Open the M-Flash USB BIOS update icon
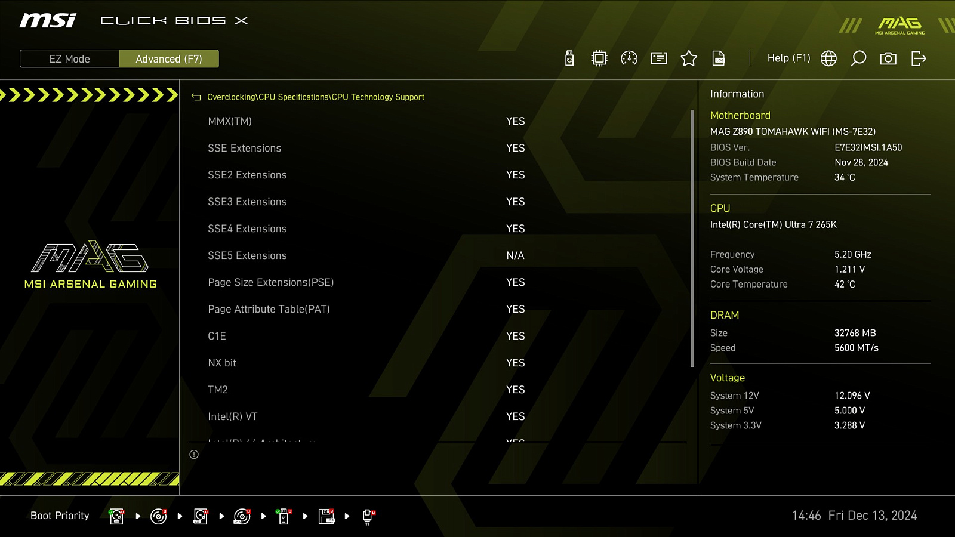Viewport: 955px width, 537px height. tap(569, 58)
